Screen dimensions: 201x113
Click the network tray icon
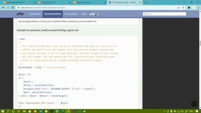(179, 111)
